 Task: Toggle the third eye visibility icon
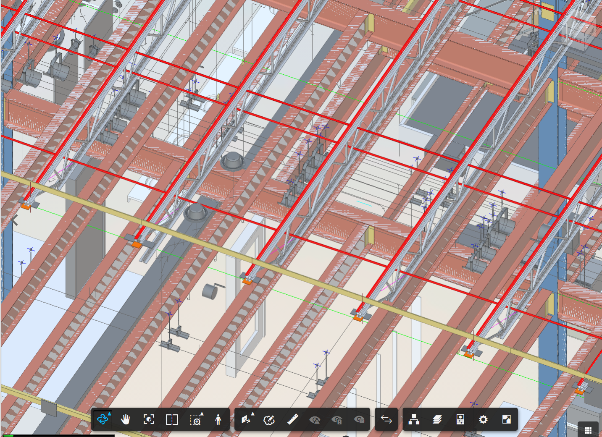[x=360, y=419]
